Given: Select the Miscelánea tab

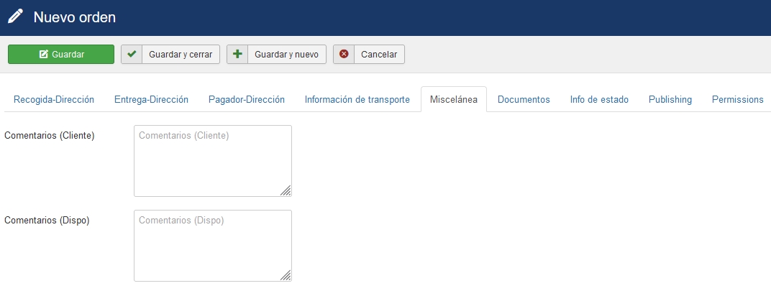Looking at the screenshot, I should coord(453,100).
